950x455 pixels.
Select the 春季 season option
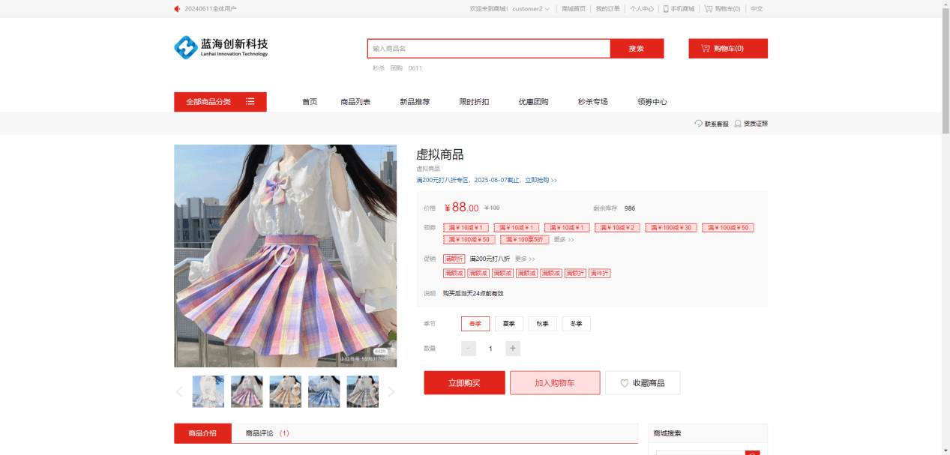[475, 324]
